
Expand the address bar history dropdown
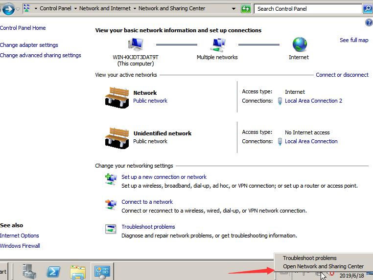click(234, 8)
